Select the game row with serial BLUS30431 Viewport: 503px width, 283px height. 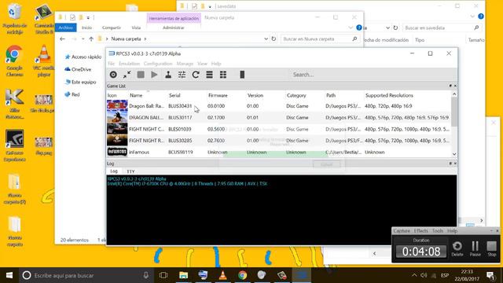click(279, 106)
